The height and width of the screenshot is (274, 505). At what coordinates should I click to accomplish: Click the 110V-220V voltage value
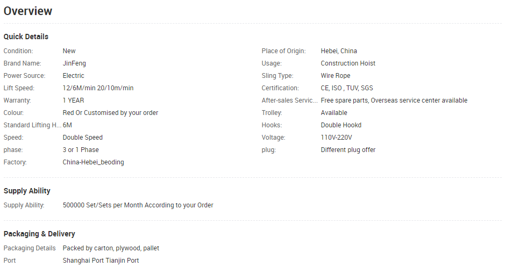coord(336,138)
